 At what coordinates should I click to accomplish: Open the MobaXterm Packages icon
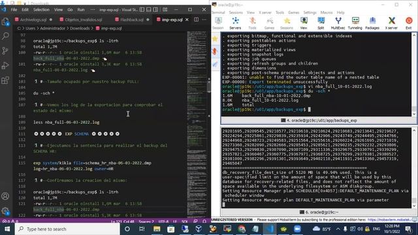[372, 23]
